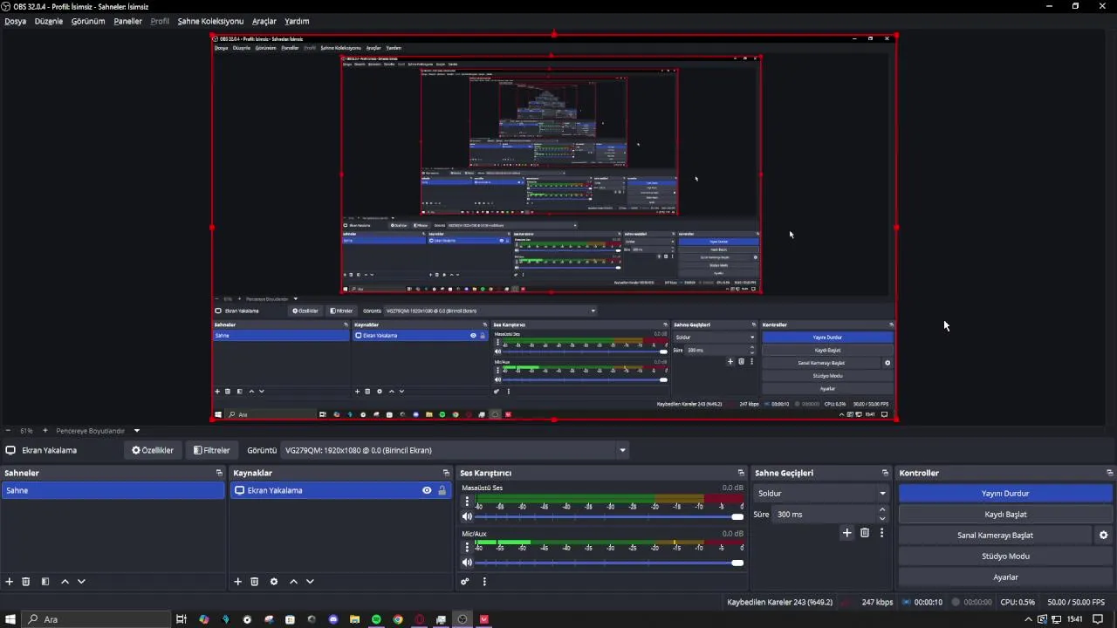Open the Yardım menu
The height and width of the screenshot is (628, 1117).
point(297,21)
